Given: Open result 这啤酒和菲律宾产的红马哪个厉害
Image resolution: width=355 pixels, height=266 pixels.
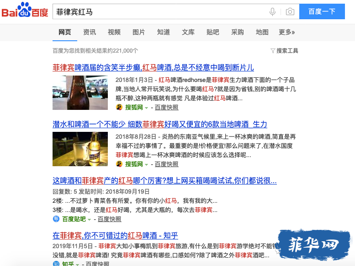Looking at the screenshot, I should point(164,181).
